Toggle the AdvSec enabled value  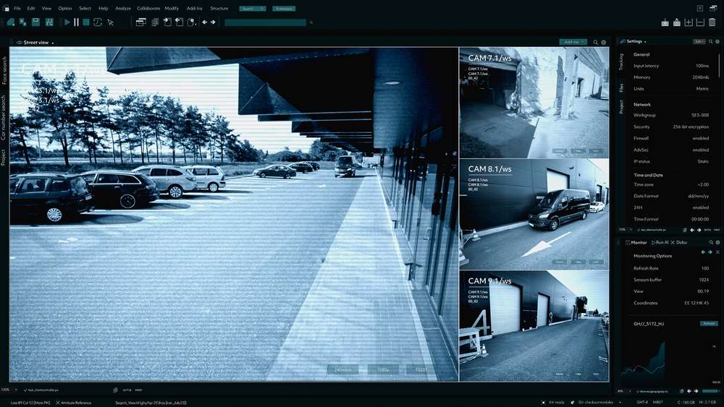click(x=700, y=150)
